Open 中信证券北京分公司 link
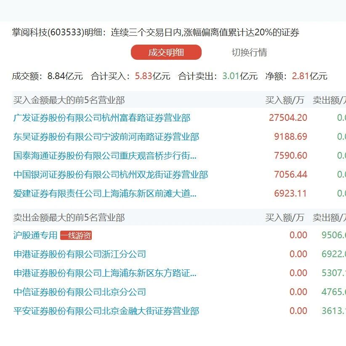 point(80,292)
